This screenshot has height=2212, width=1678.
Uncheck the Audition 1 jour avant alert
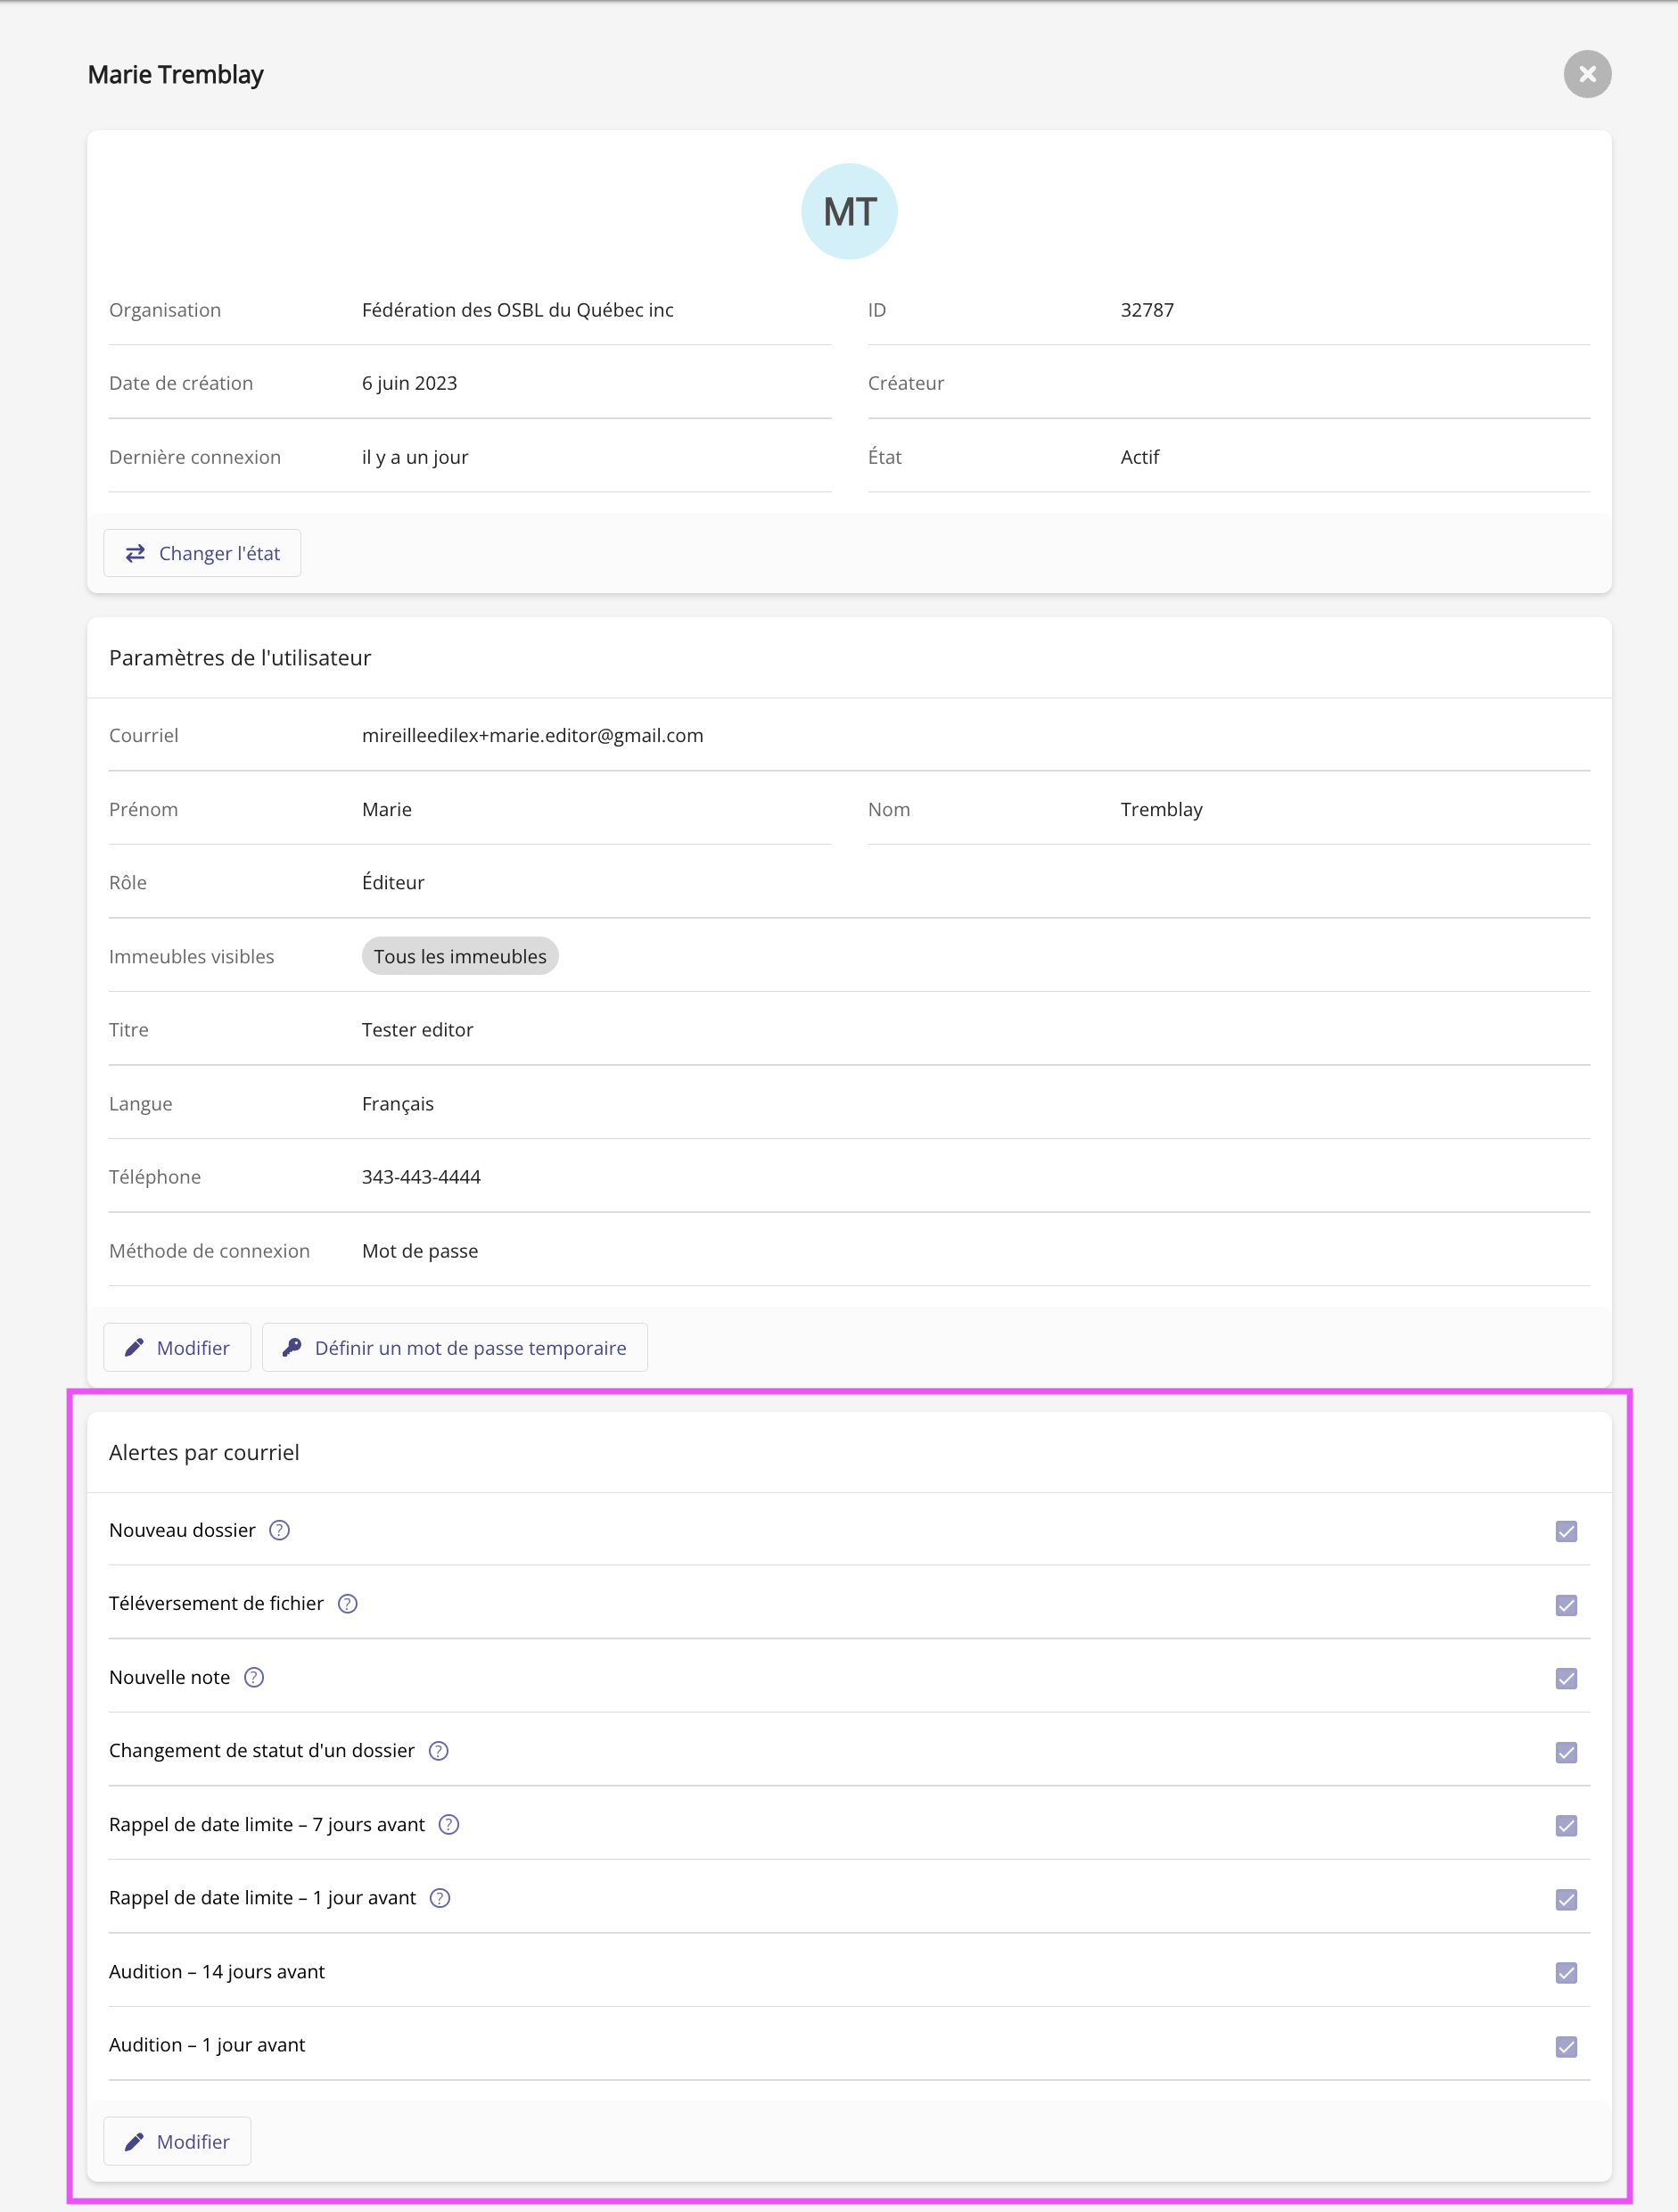(1565, 2046)
